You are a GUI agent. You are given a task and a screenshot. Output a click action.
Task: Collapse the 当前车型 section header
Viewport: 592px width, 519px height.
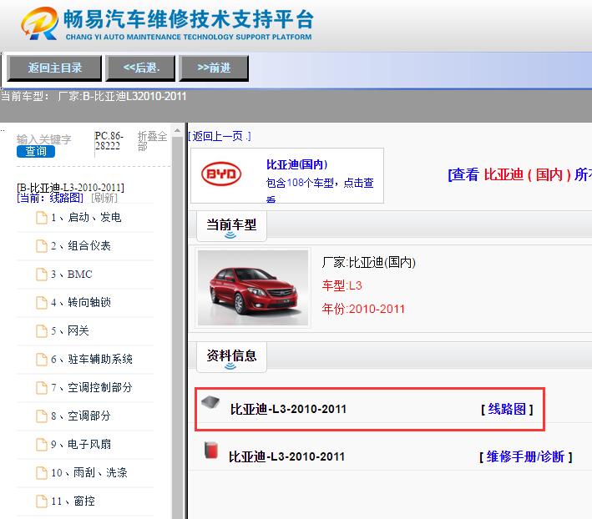pyautogui.click(x=231, y=226)
